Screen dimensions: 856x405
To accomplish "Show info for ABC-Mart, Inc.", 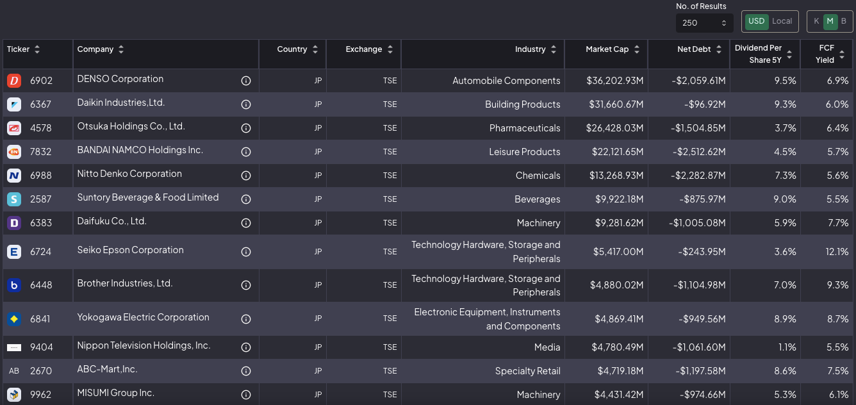I will coord(245,371).
